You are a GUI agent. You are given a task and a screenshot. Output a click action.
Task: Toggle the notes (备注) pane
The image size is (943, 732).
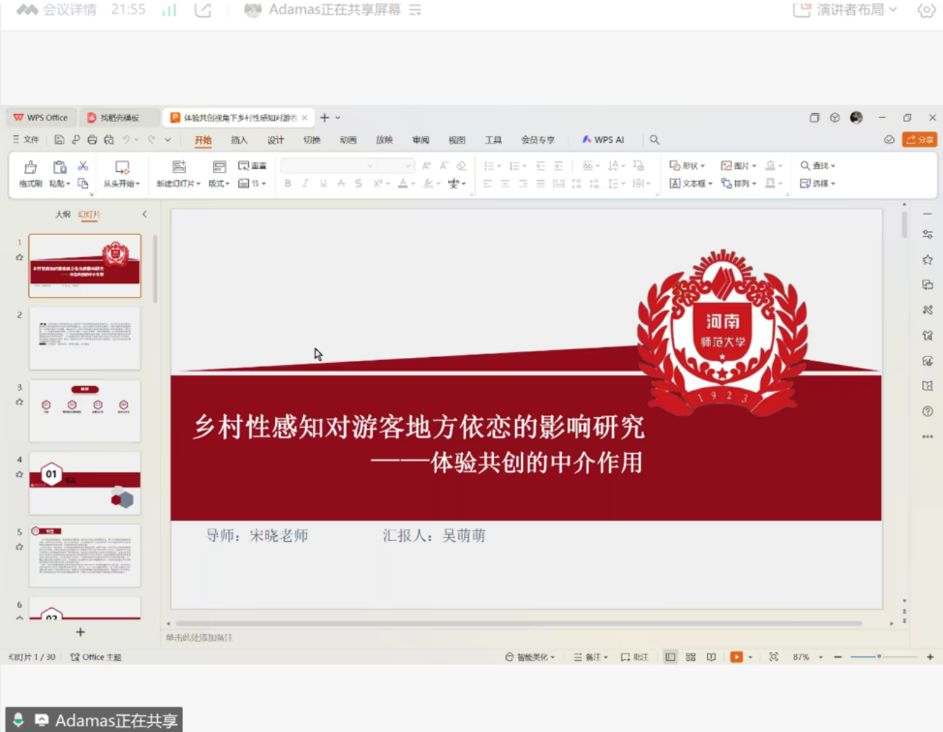pos(591,657)
